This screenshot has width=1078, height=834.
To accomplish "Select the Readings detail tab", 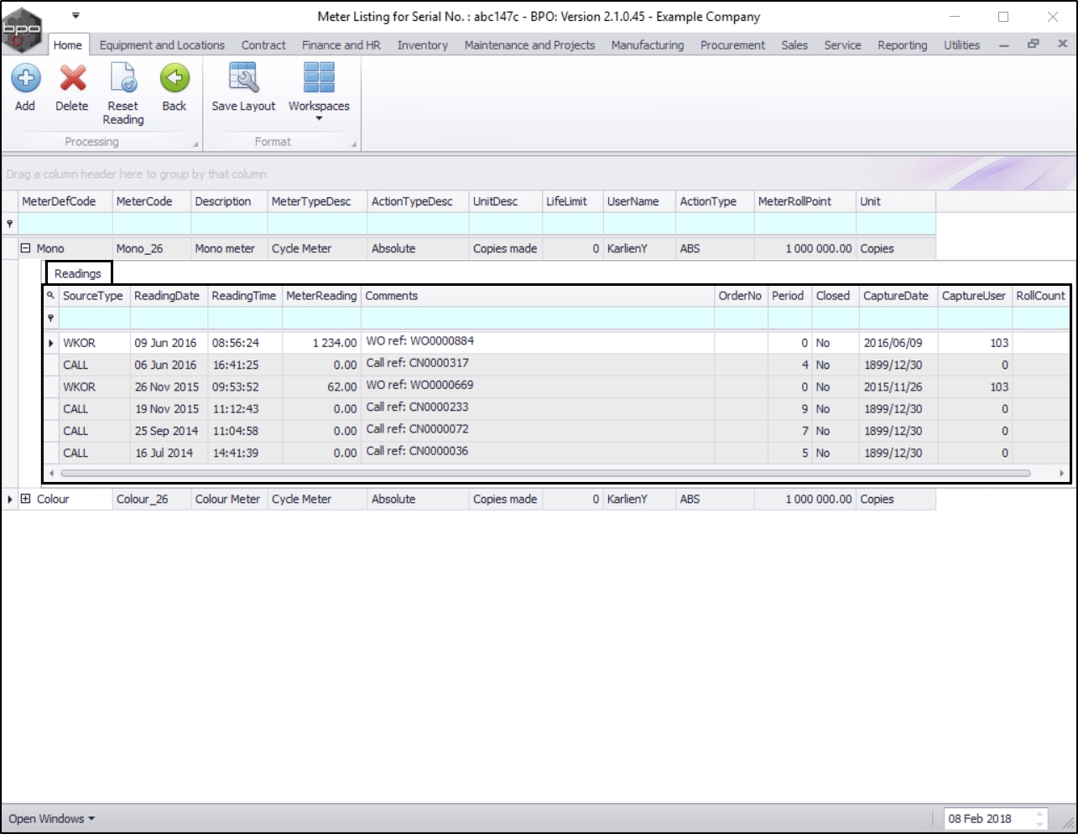I will (x=78, y=273).
